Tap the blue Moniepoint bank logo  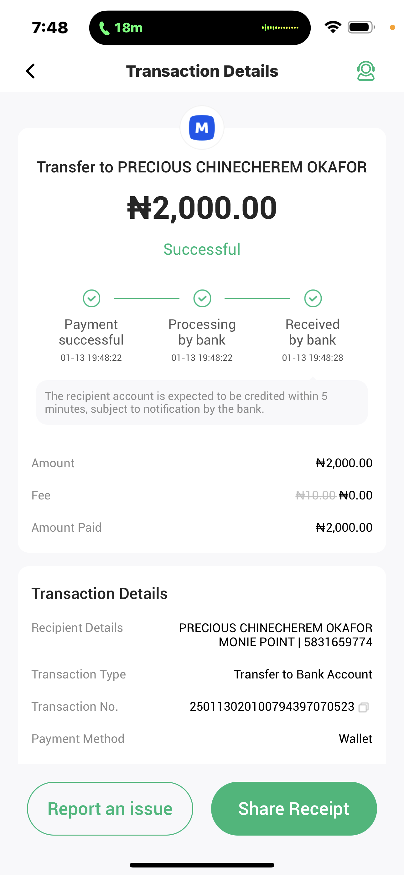[x=202, y=128]
